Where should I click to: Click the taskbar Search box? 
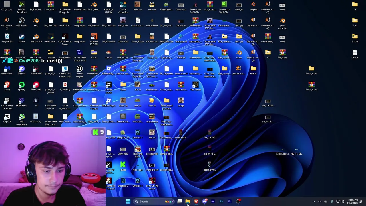154,201
